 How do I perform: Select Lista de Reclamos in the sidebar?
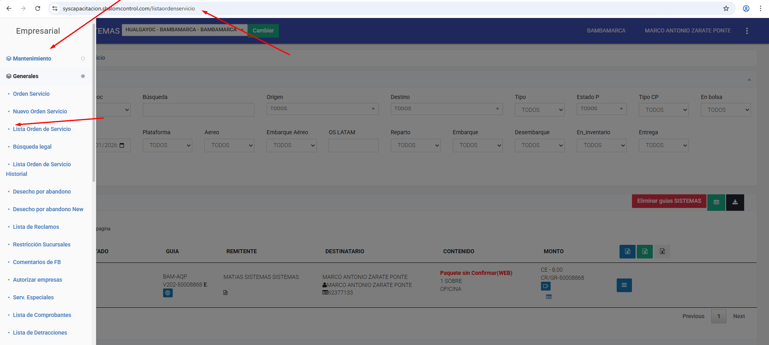[x=36, y=227]
